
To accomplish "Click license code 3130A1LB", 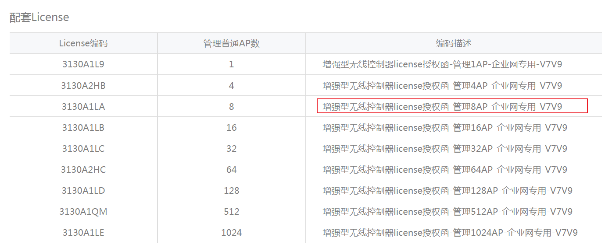I will click(83, 128).
